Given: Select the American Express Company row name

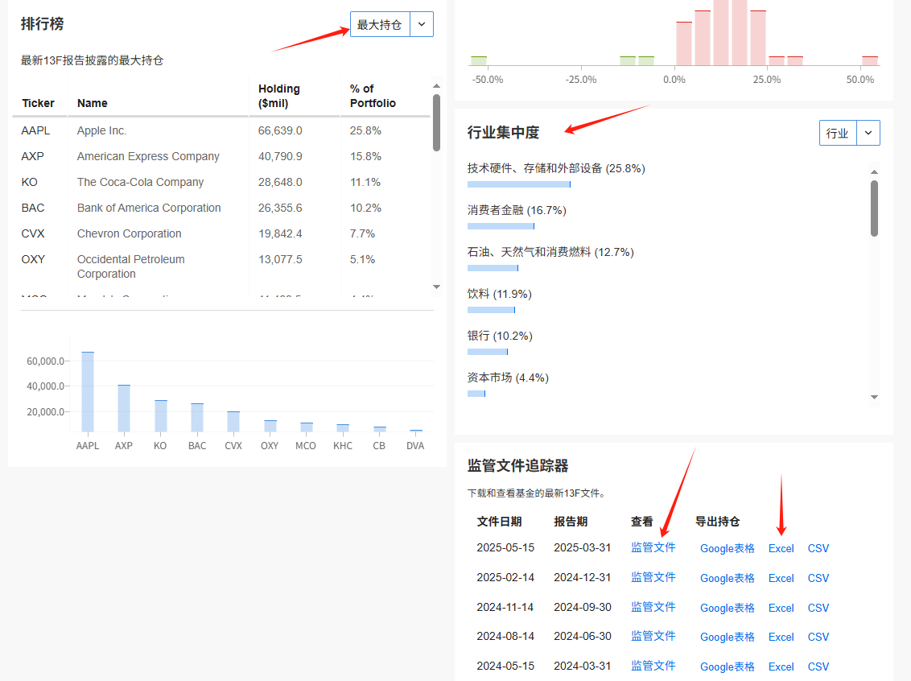Looking at the screenshot, I should point(148,155).
